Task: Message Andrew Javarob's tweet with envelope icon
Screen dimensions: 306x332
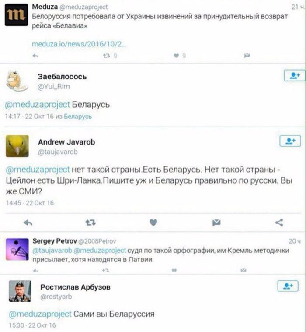Action: [x=216, y=223]
